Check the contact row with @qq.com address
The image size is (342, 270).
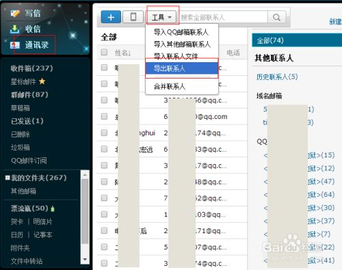tap(104, 116)
